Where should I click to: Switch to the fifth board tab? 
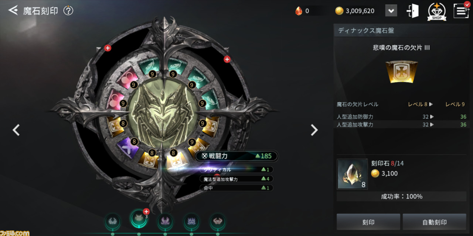coord(218,222)
